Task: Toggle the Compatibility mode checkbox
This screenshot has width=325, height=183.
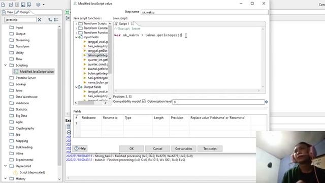Action: [x=144, y=102]
